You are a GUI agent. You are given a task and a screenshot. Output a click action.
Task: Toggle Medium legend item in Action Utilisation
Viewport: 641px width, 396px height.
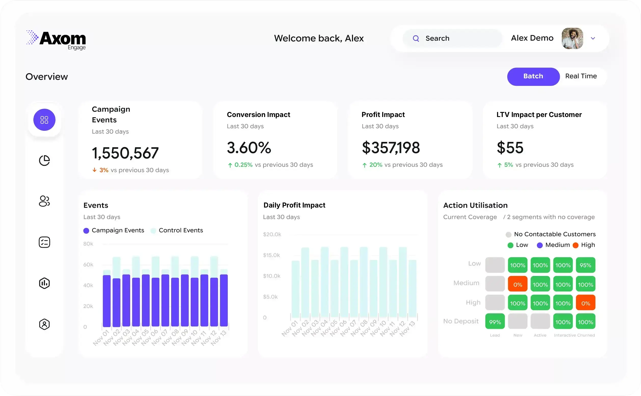(553, 245)
